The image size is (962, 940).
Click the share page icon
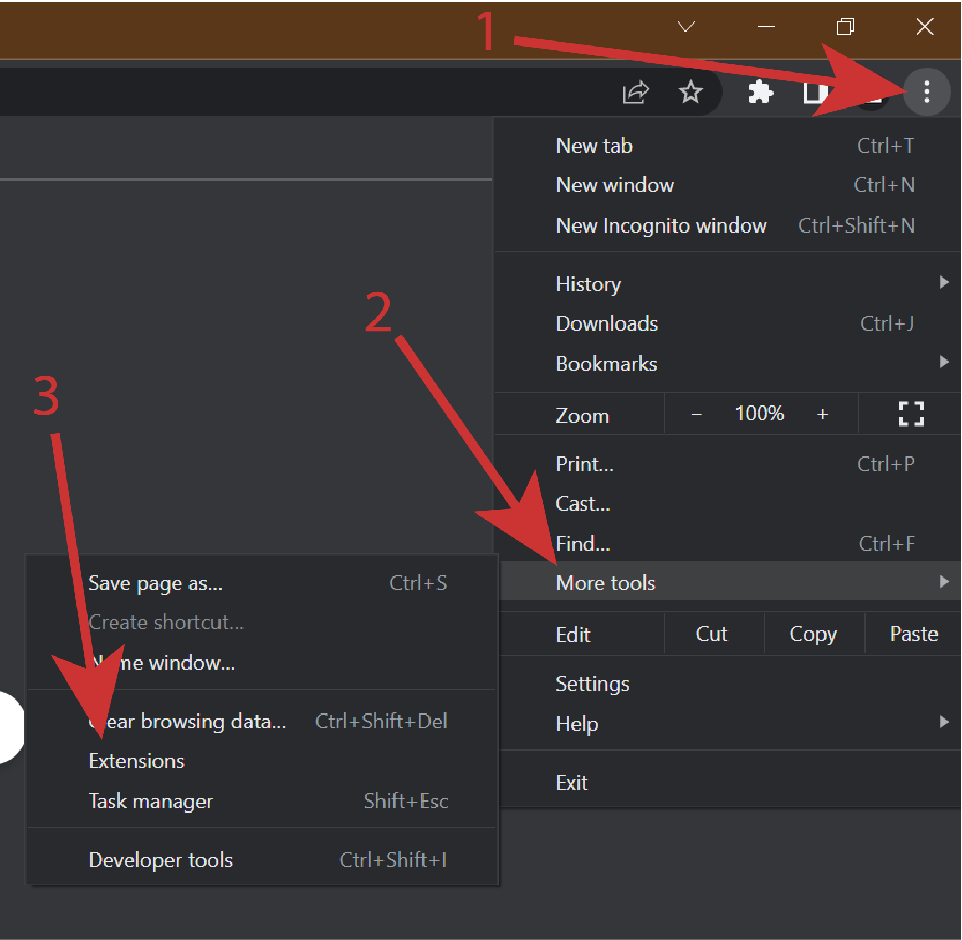point(636,92)
